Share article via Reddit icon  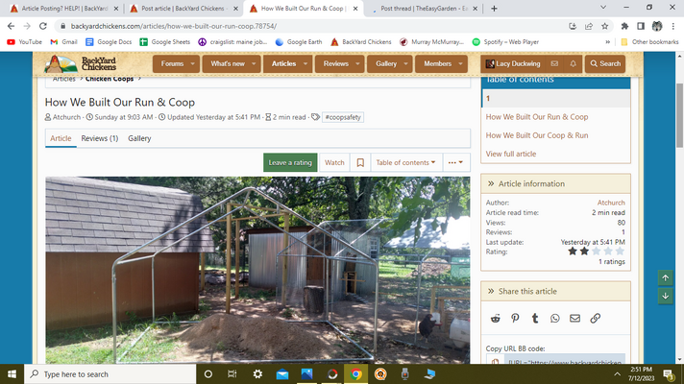pyautogui.click(x=495, y=318)
